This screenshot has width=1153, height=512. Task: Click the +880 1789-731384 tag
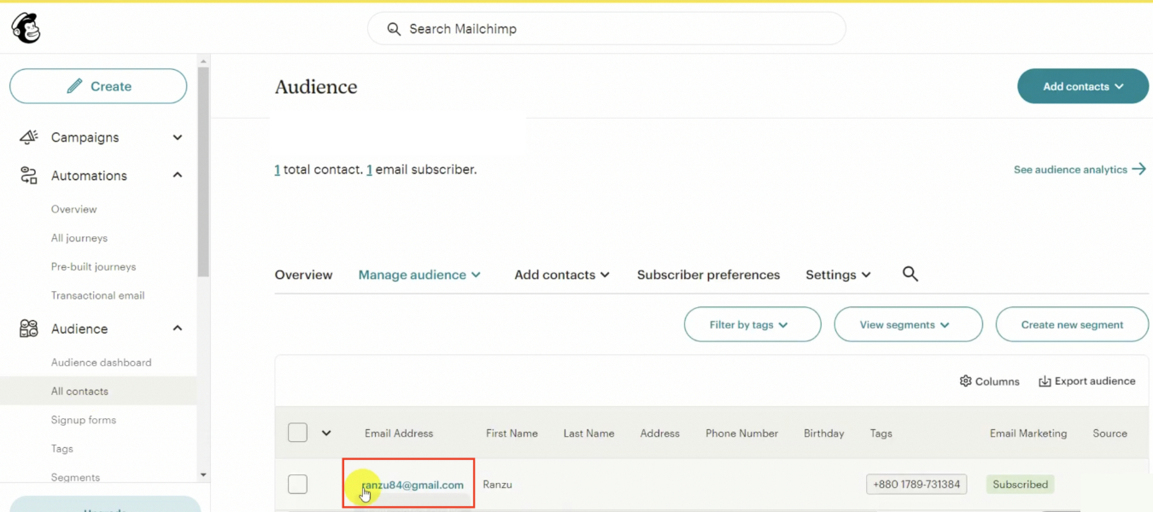(916, 484)
